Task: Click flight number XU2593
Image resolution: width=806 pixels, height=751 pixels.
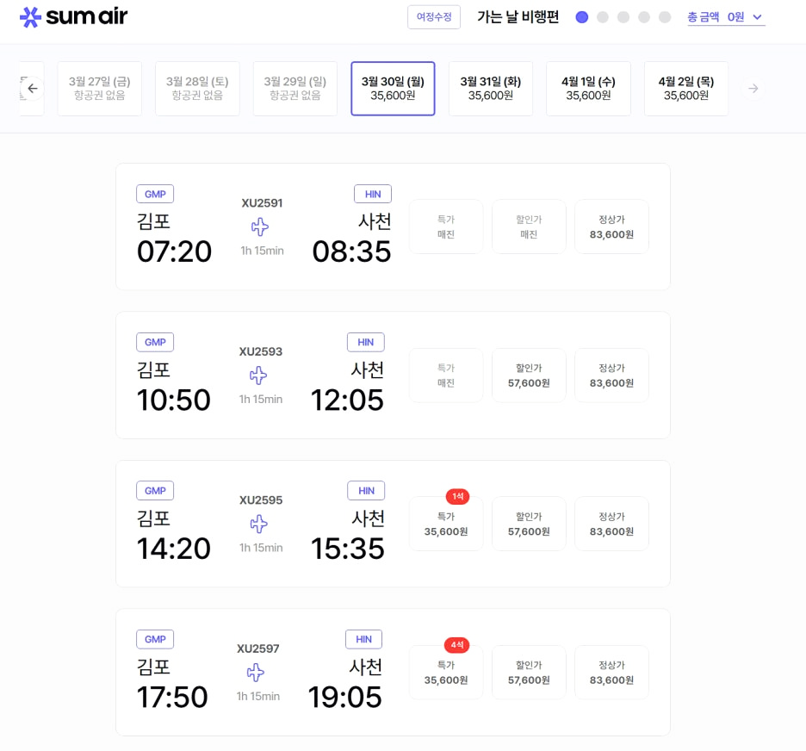Action: coord(261,351)
